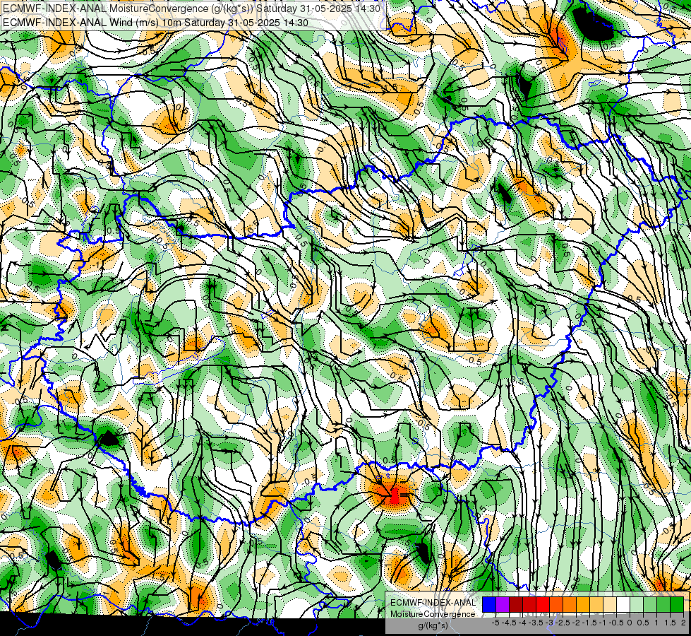Image resolution: width=691 pixels, height=636 pixels.
Task: Pick the darkest green swatch ending at 2
Action: click(678, 604)
